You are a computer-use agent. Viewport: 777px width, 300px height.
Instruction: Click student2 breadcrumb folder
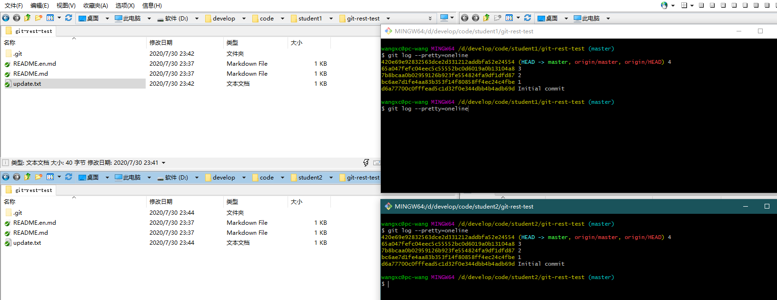306,178
